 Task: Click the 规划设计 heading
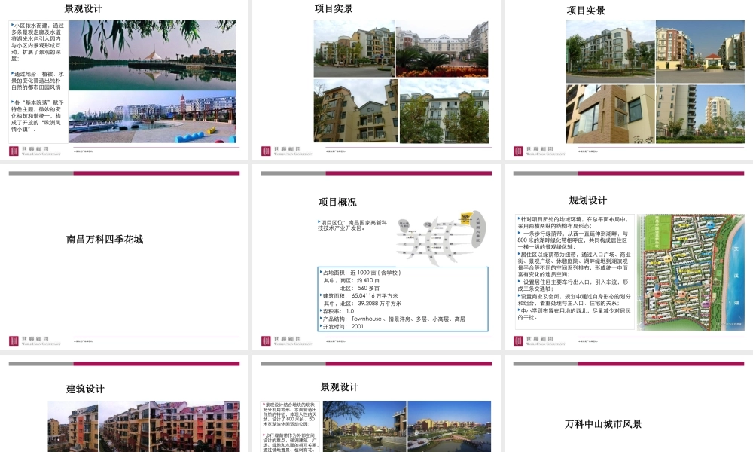pos(588,200)
